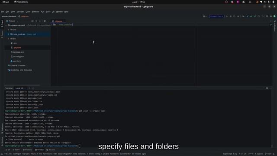
Task: Select the .gitignore editor tab
Action: point(58,21)
